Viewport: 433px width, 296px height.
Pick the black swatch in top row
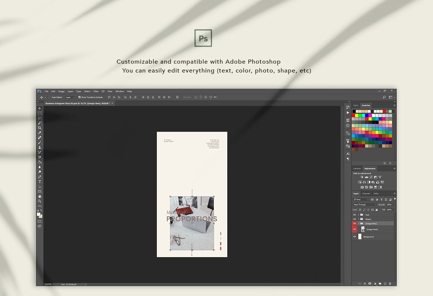pyautogui.click(x=354, y=111)
